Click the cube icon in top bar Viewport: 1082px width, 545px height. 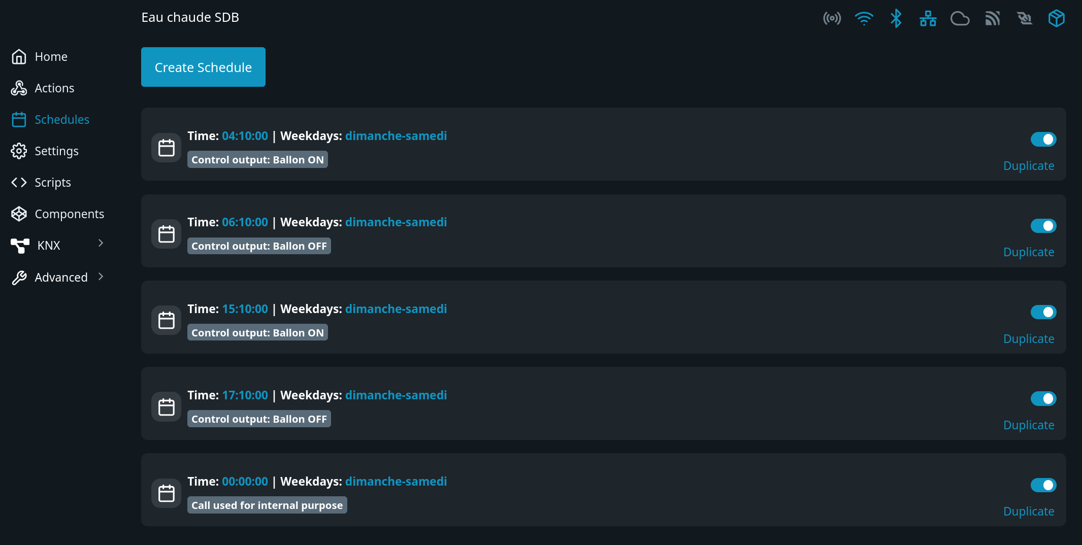click(x=1056, y=19)
